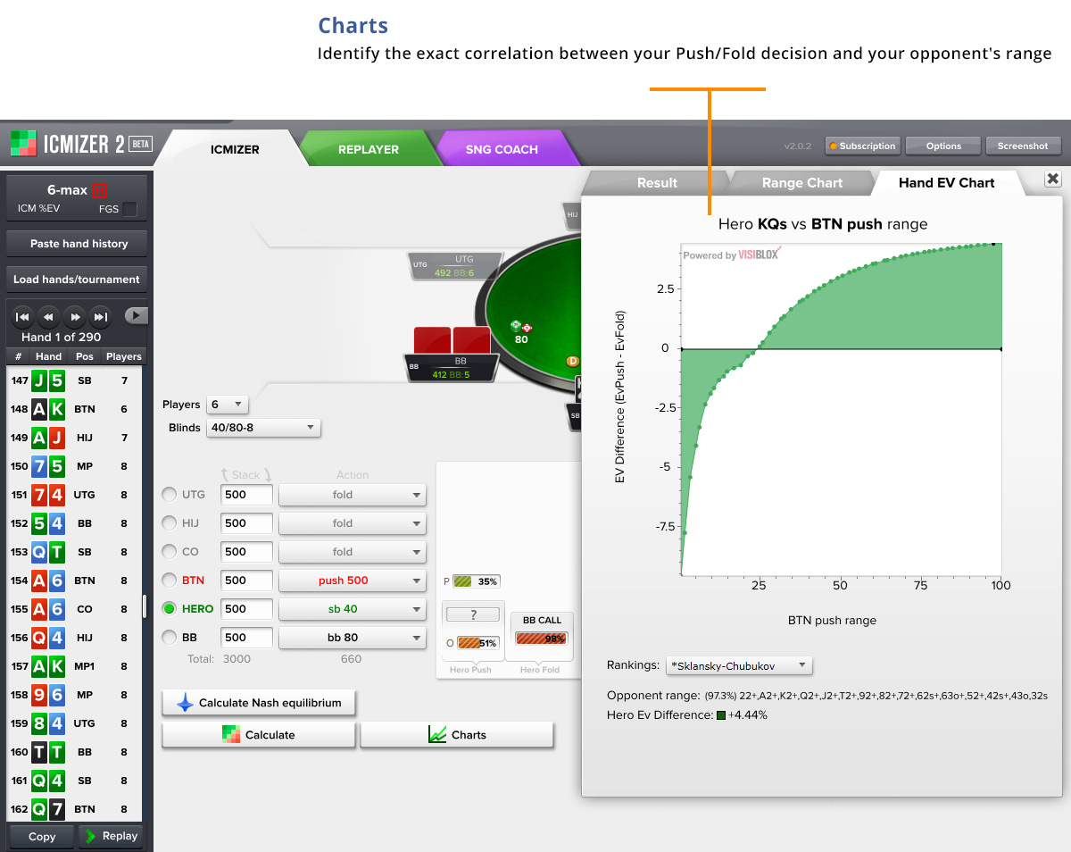Select the HERO radio button
This screenshot has width=1071, height=852.
pyautogui.click(x=169, y=609)
